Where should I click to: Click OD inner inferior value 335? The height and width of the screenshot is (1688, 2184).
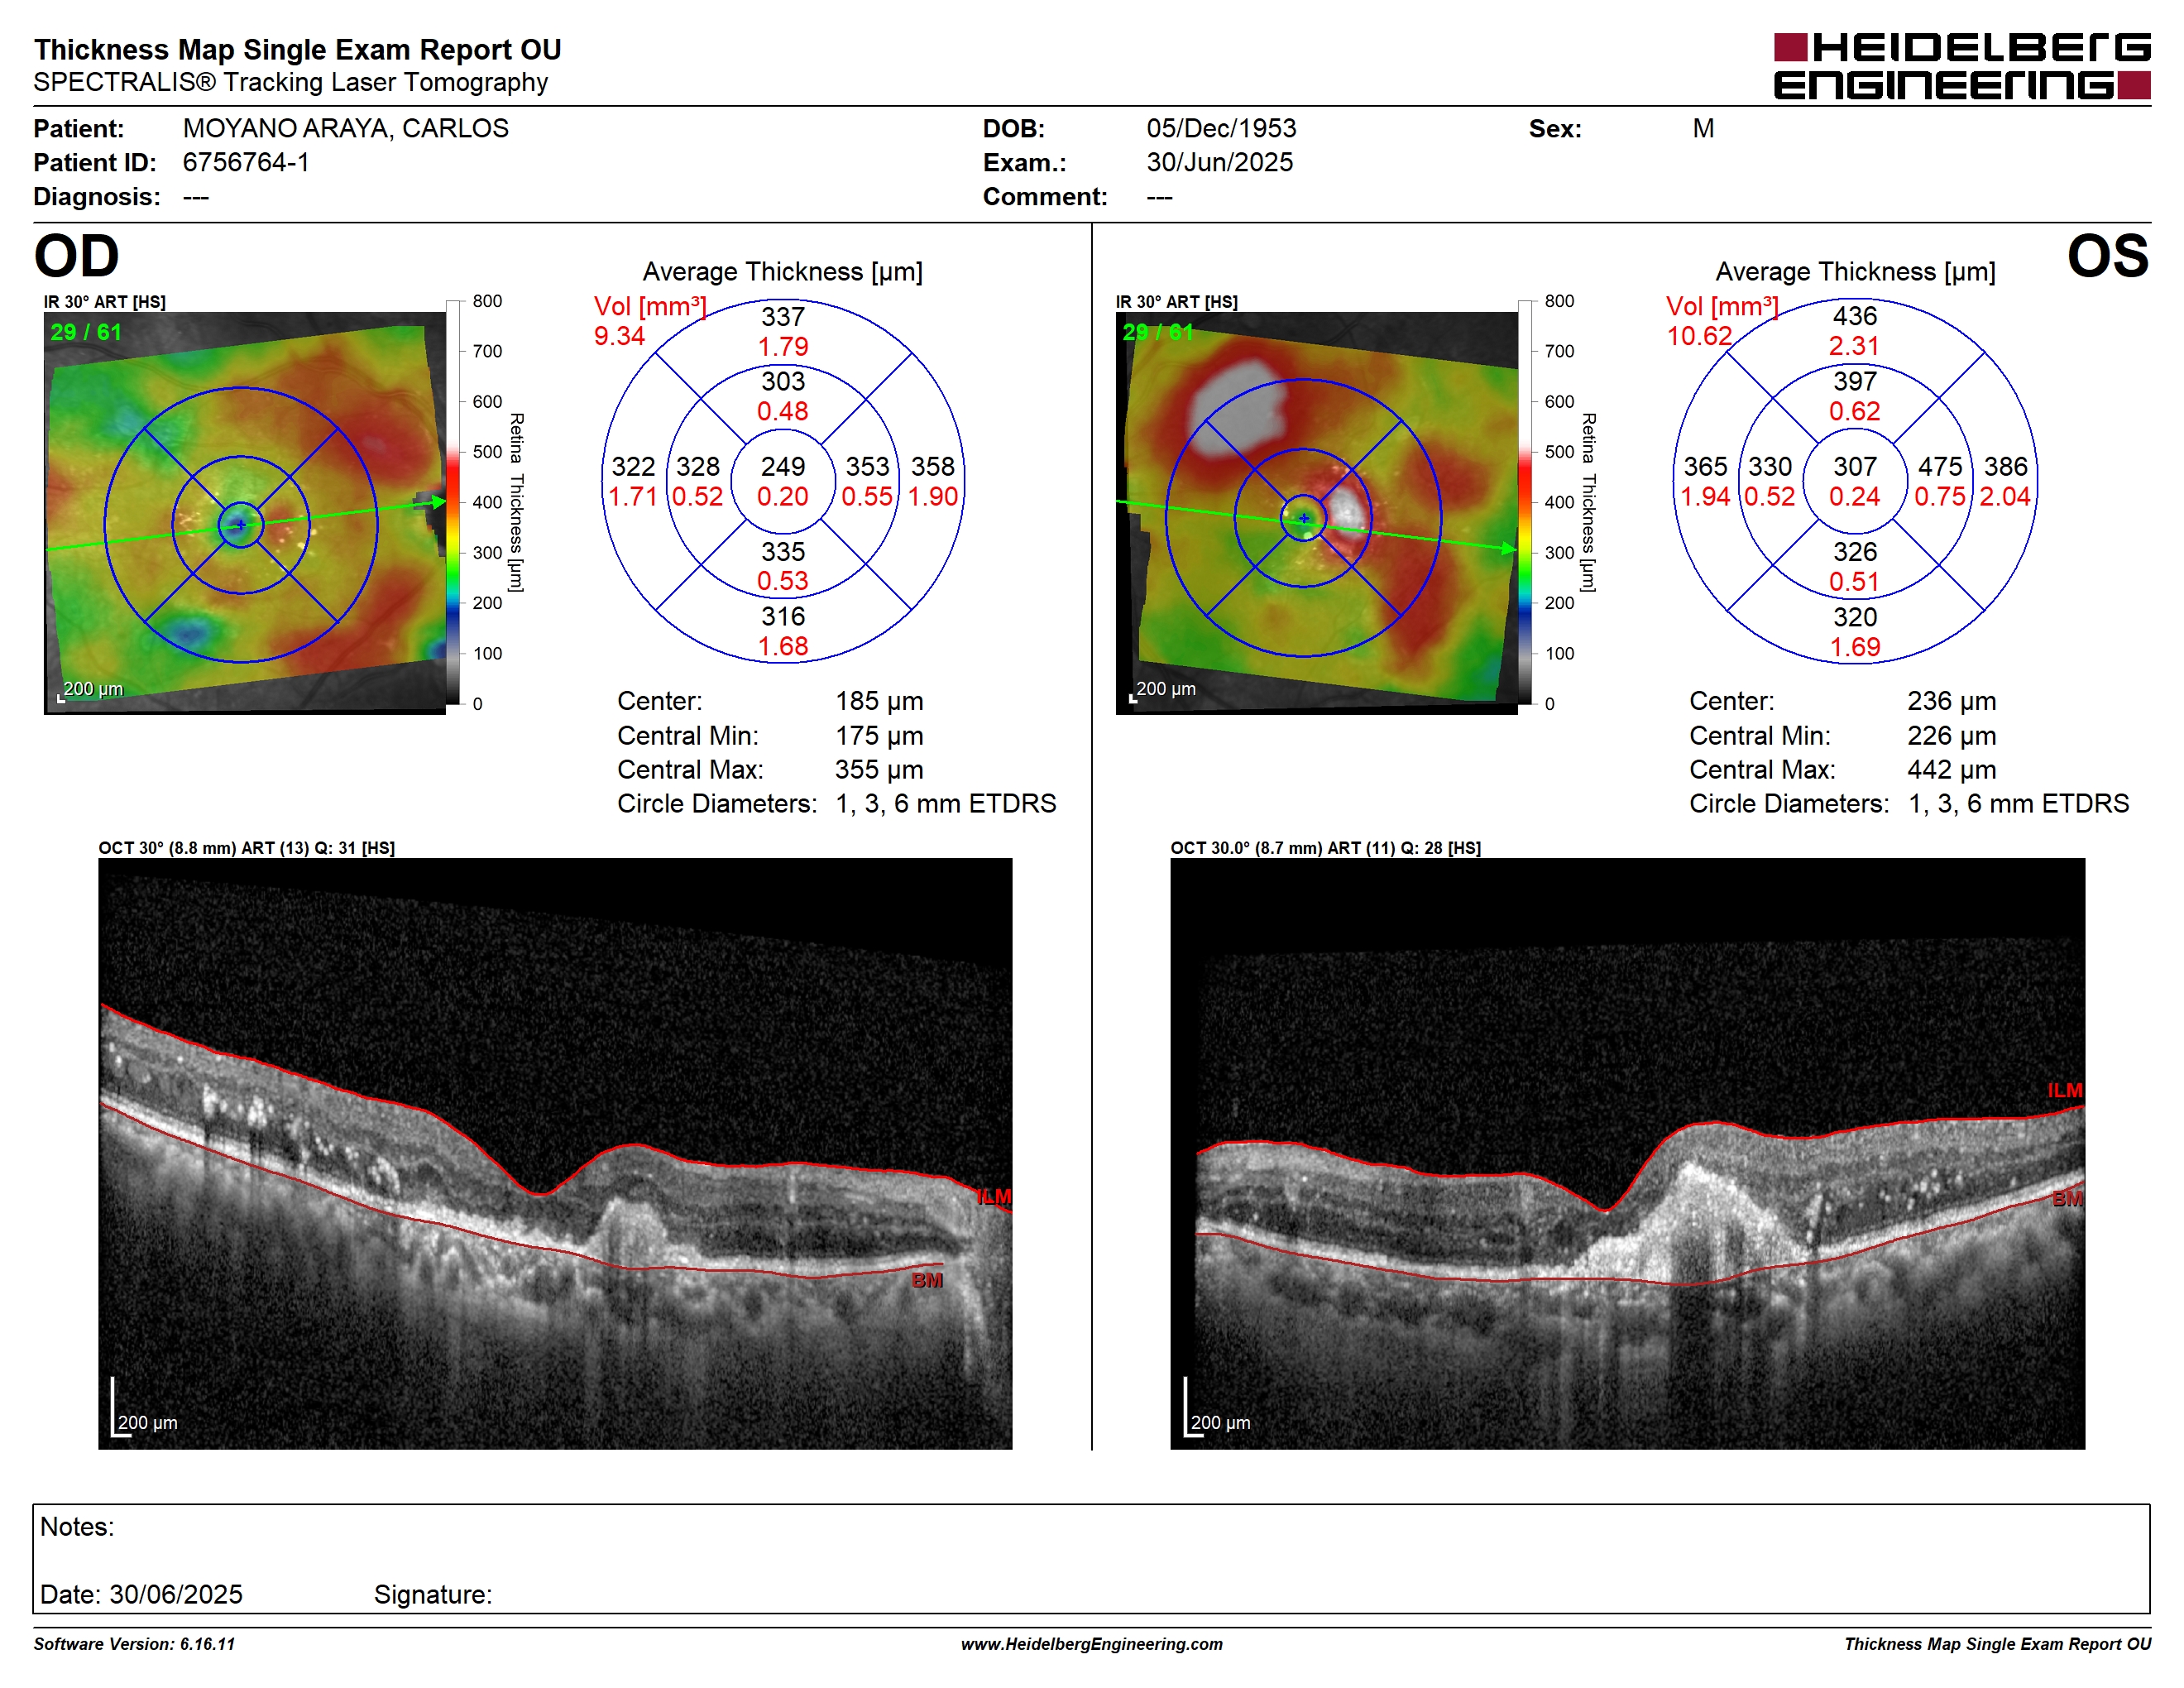click(x=782, y=552)
